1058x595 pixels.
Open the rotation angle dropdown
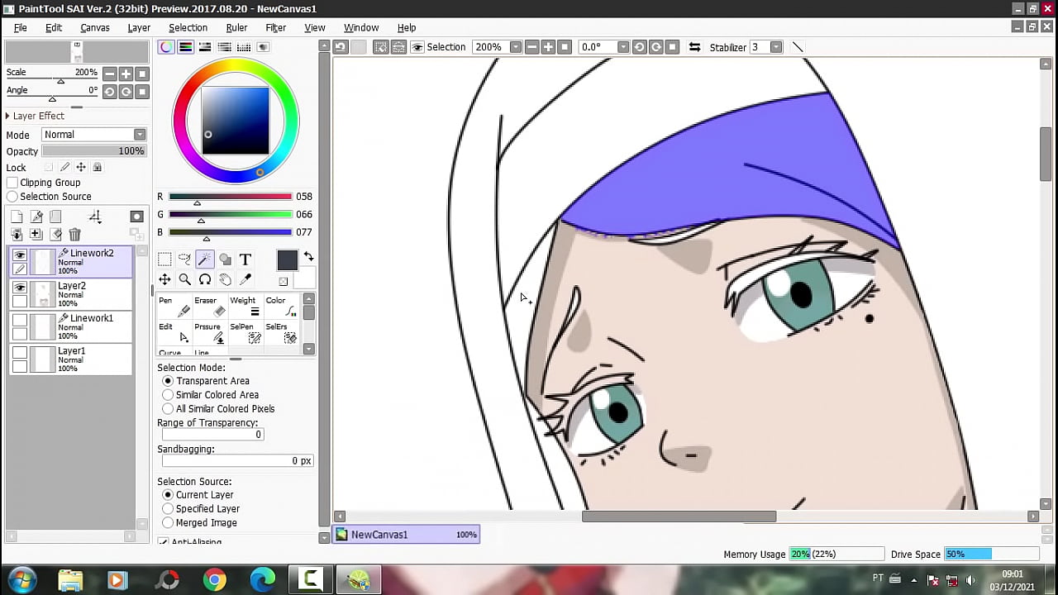click(x=623, y=47)
